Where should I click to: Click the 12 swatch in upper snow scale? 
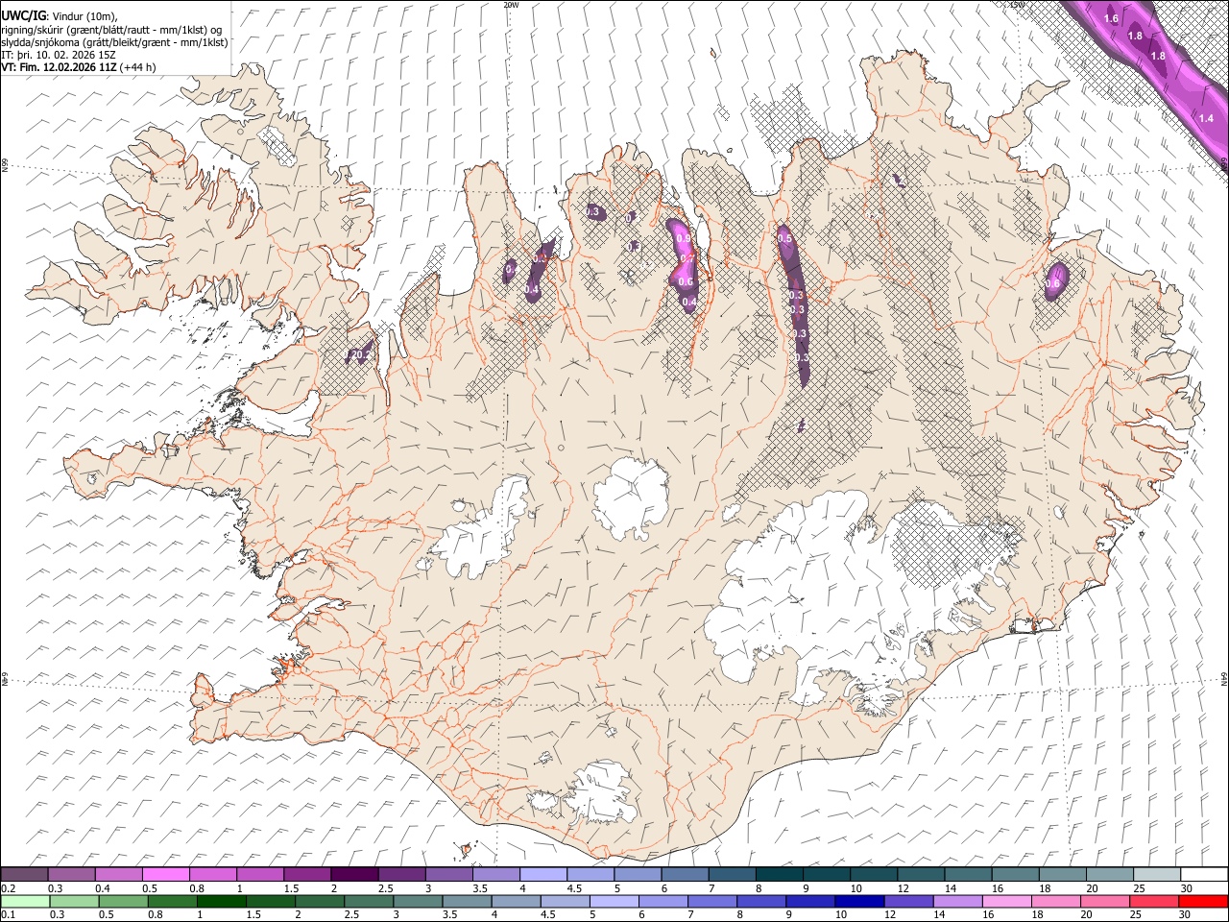coord(919,874)
